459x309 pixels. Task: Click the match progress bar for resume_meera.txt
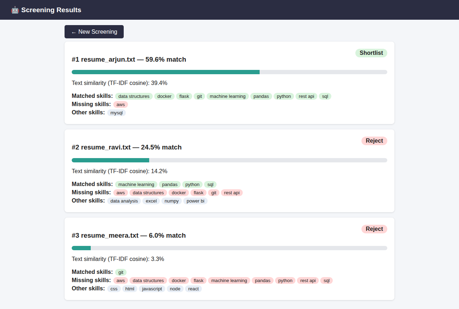(x=229, y=248)
